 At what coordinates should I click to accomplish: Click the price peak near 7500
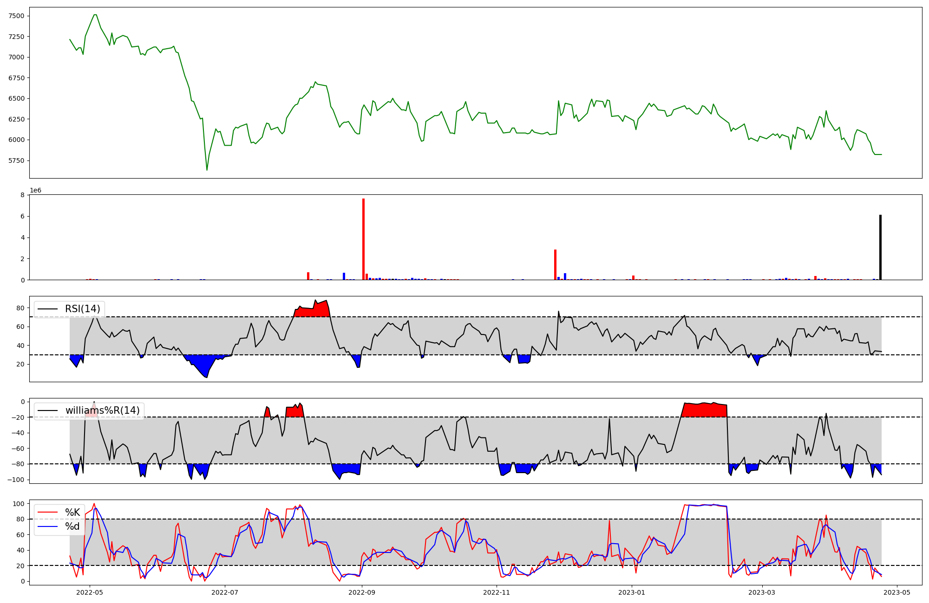(x=95, y=15)
